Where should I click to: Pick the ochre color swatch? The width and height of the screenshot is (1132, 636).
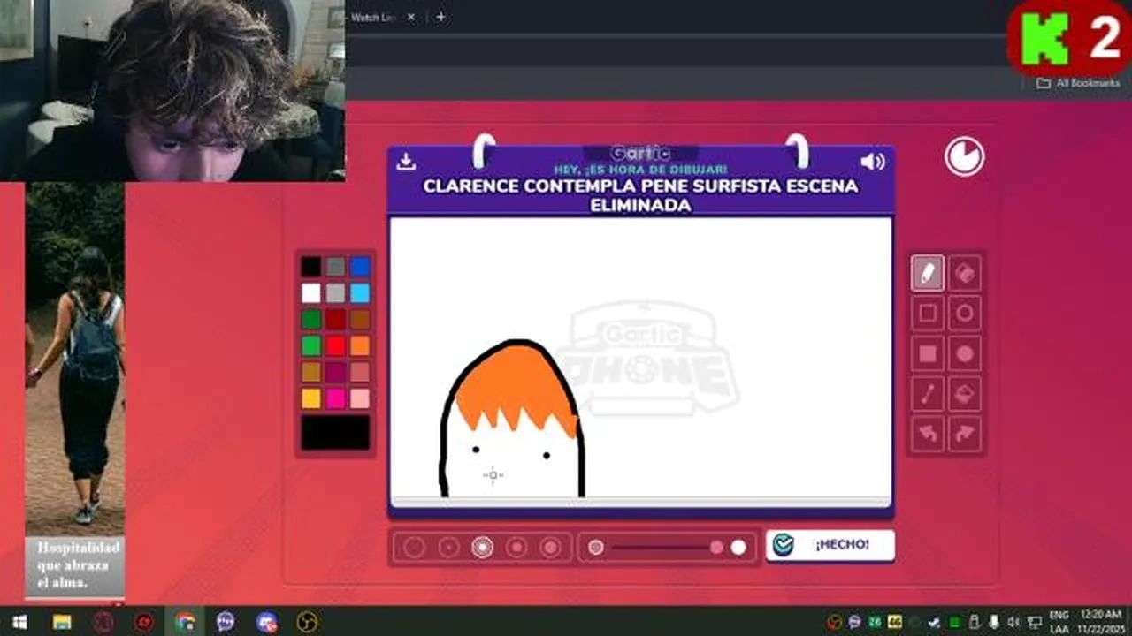tap(310, 372)
